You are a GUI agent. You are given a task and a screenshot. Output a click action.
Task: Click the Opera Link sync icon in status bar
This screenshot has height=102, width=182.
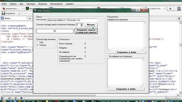(10, 98)
